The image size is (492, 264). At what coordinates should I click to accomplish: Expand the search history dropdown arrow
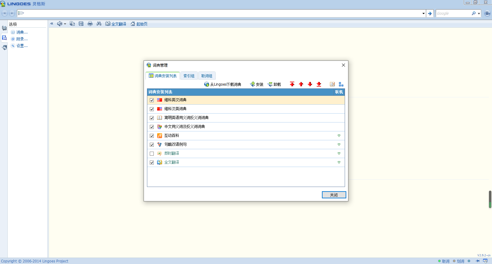click(x=423, y=14)
